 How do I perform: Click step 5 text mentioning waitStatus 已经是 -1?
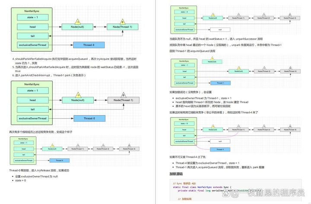75,69
